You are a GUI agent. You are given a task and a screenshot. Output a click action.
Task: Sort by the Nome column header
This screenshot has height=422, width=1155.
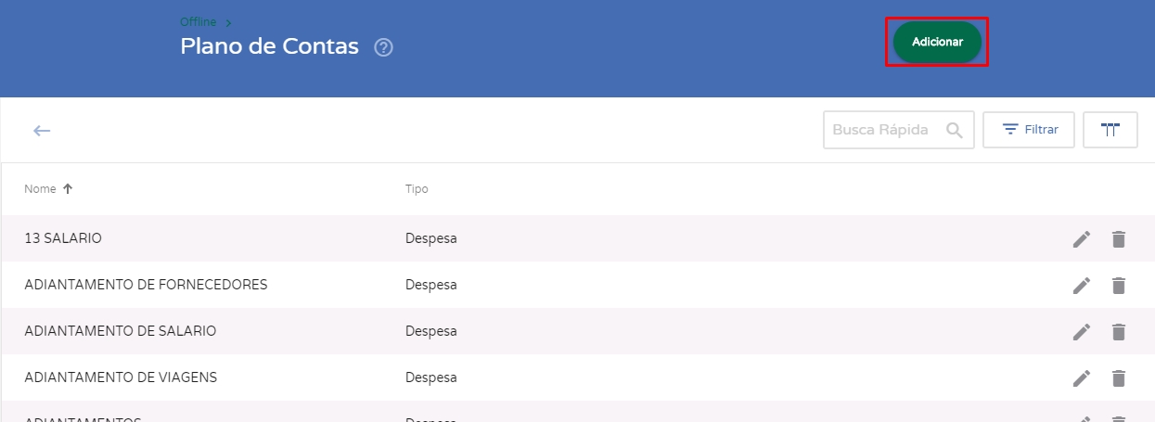(x=40, y=188)
